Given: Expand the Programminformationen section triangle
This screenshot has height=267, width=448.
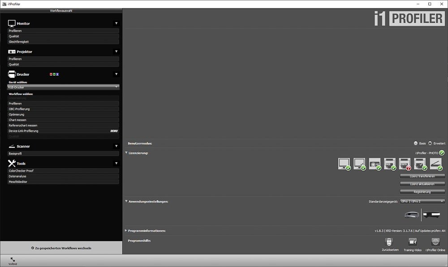Looking at the screenshot, I should [x=126, y=230].
